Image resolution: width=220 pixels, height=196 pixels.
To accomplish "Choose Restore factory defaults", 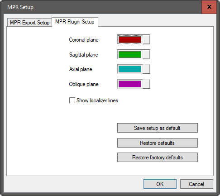I will [x=158, y=158].
